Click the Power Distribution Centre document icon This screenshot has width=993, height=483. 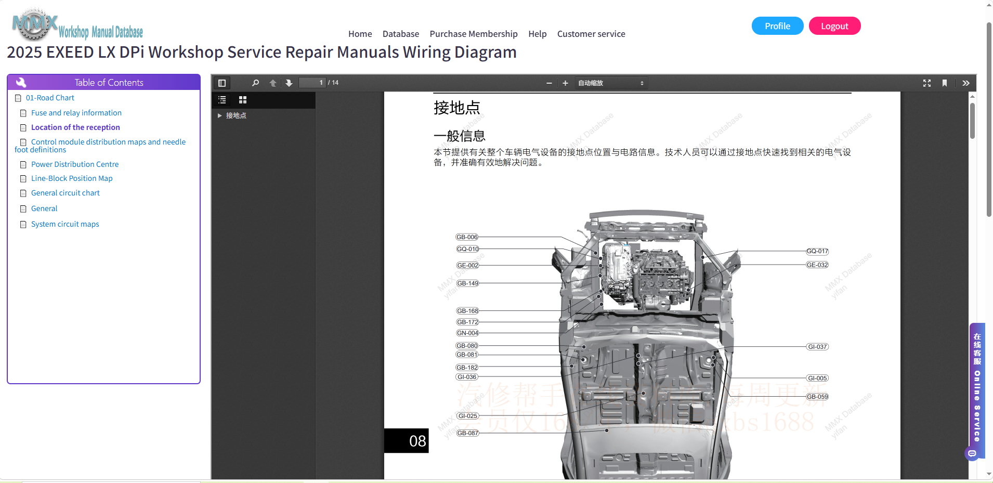[23, 165]
